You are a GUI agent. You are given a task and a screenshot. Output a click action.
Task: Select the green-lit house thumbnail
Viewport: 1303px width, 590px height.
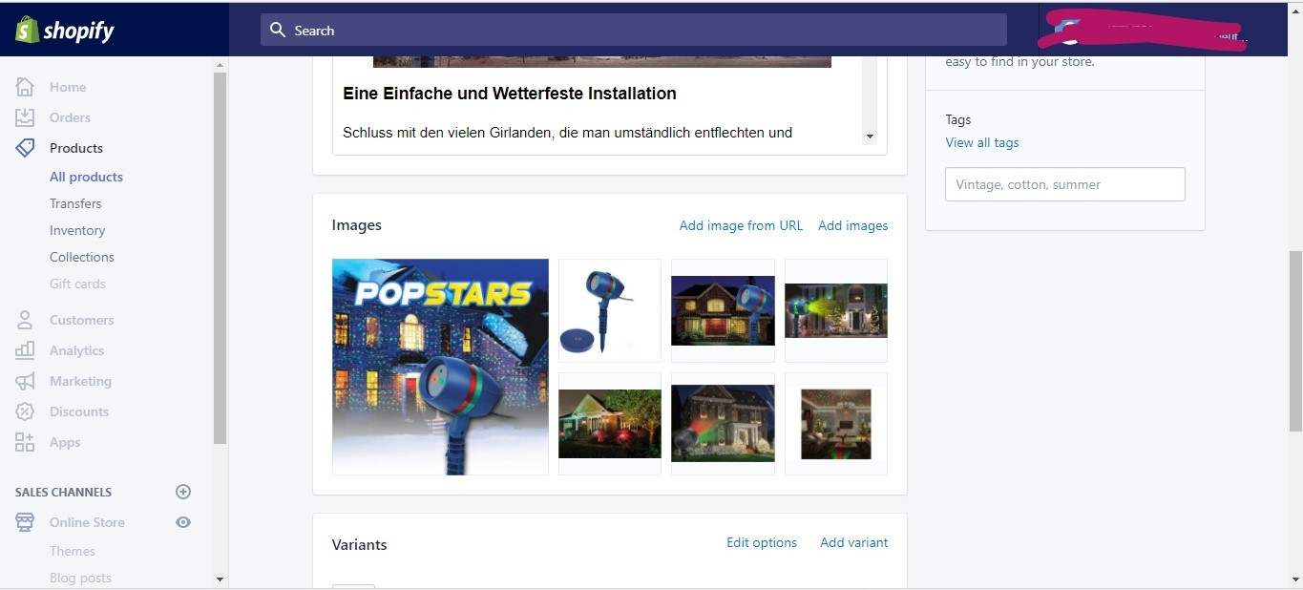coord(609,424)
